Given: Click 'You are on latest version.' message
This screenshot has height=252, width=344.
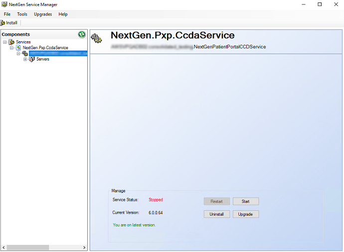Looking at the screenshot, I should pos(134,225).
